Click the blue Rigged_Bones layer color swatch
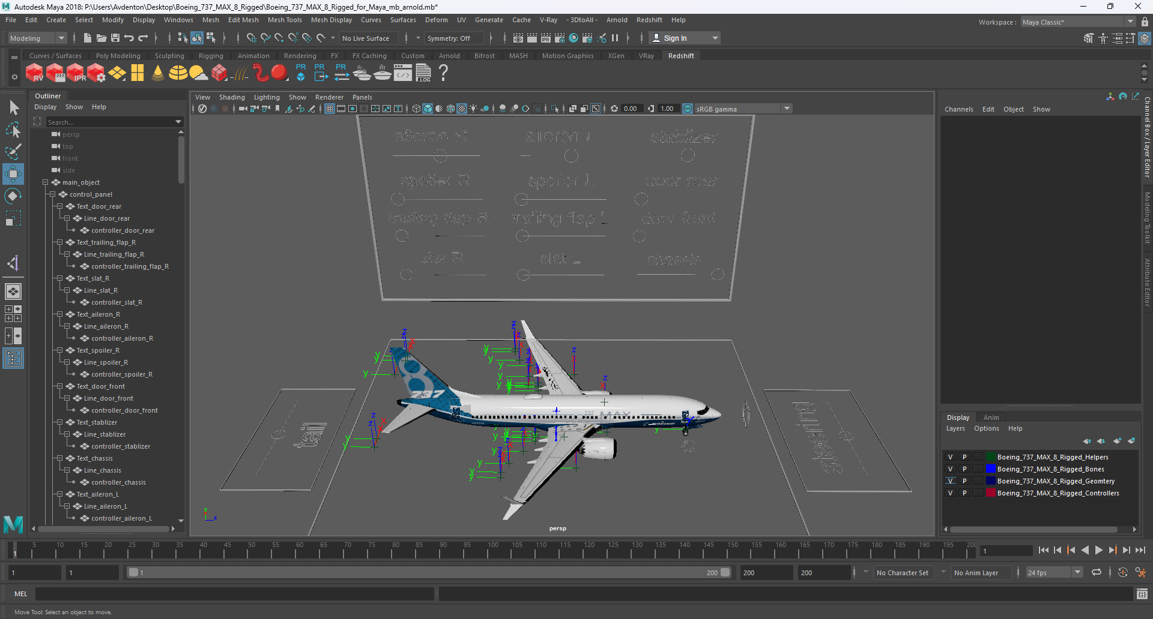Screen dimensions: 1153x619 coord(991,469)
